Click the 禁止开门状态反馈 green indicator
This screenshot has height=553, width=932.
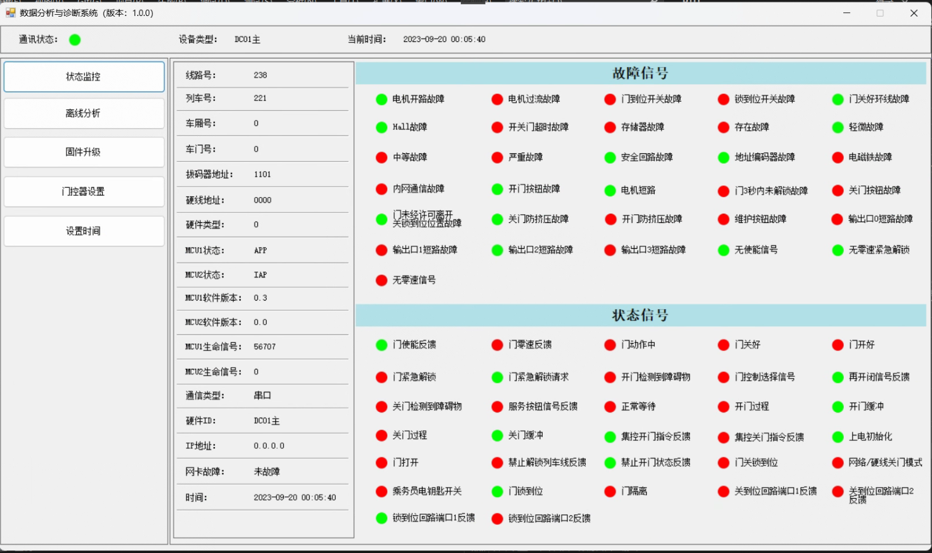(610, 462)
